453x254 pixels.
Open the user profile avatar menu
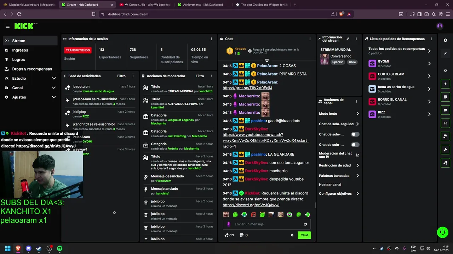click(x=440, y=26)
